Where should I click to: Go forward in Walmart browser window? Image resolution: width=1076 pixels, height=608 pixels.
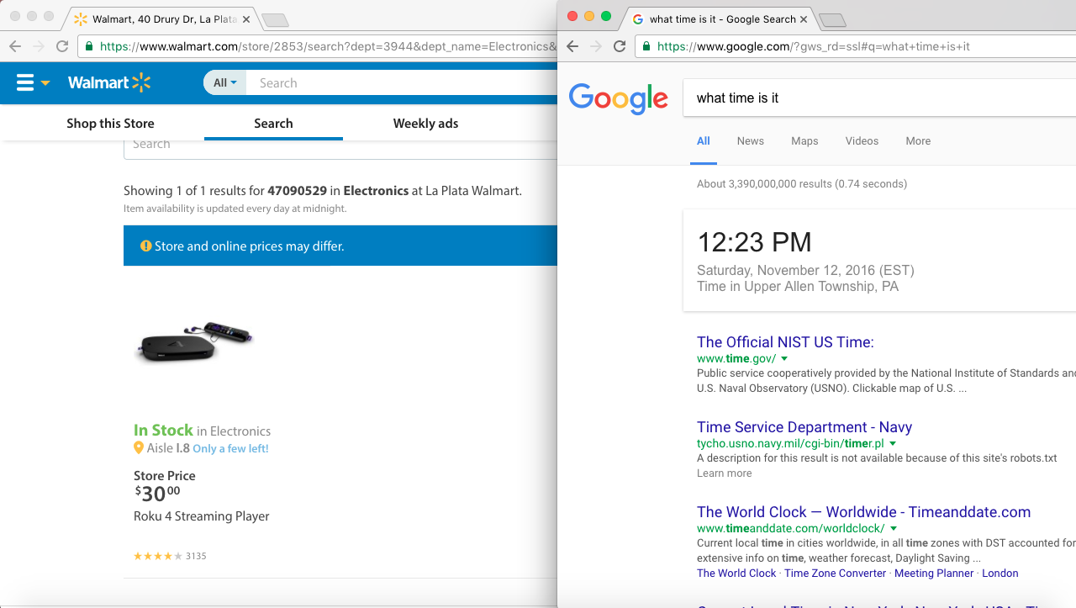39,46
